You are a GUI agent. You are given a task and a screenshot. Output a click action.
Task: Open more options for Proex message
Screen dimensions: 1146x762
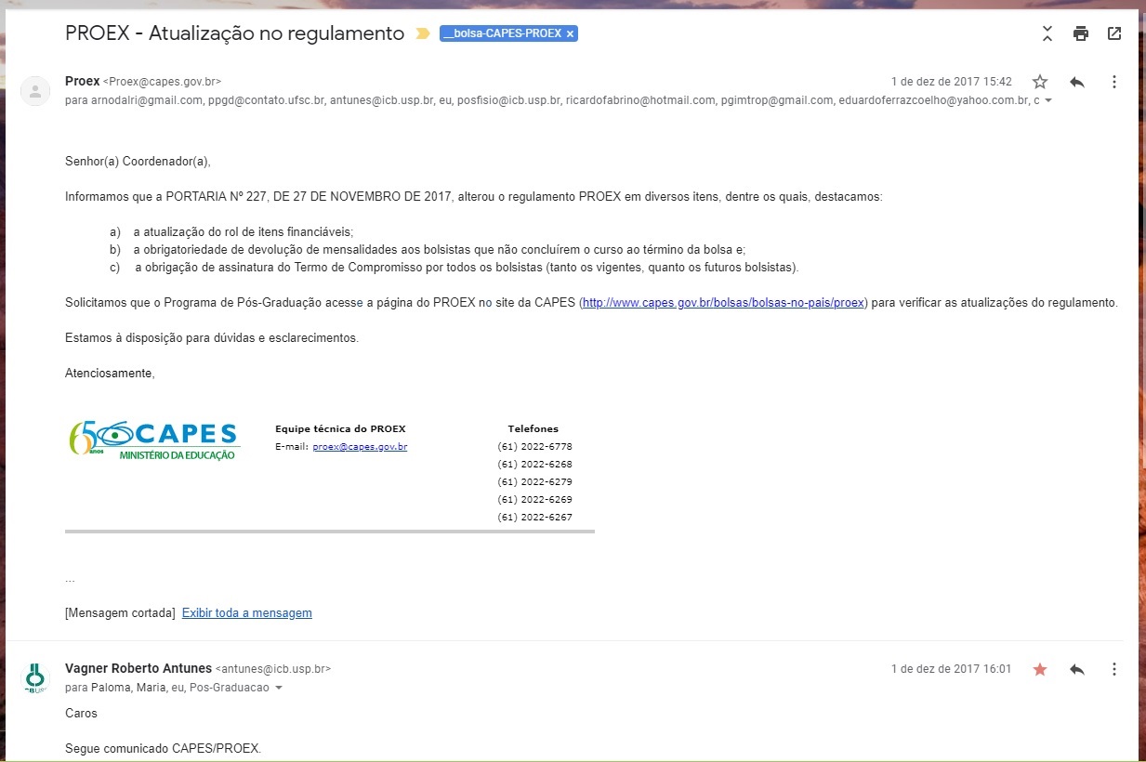point(1114,82)
